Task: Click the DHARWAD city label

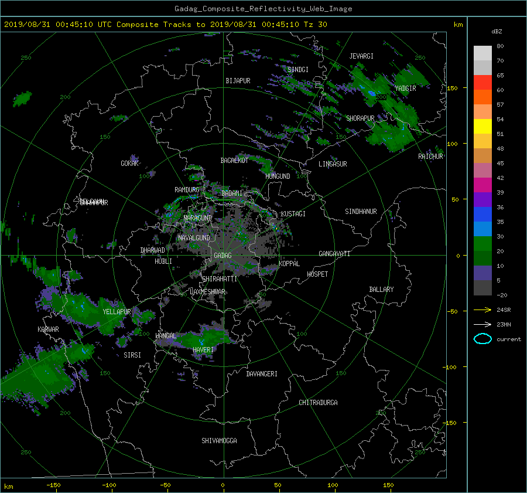Action: pos(153,250)
